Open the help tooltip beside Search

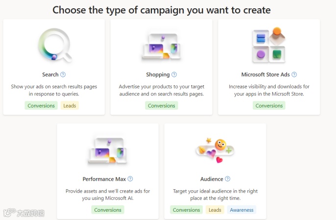63,75
